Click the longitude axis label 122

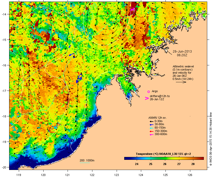(92, 175)
